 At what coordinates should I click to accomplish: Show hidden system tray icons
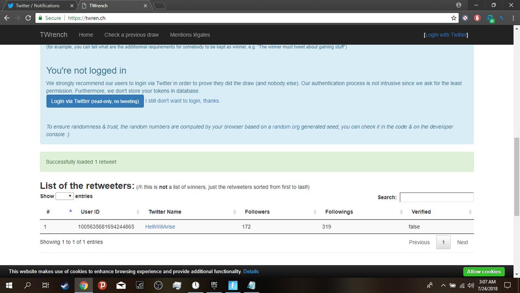coord(443,285)
